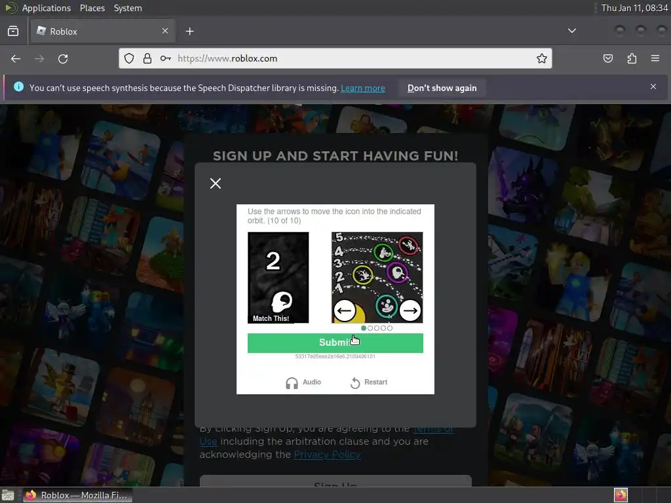
Task: Open the Use link under the dialog
Action: (208, 441)
